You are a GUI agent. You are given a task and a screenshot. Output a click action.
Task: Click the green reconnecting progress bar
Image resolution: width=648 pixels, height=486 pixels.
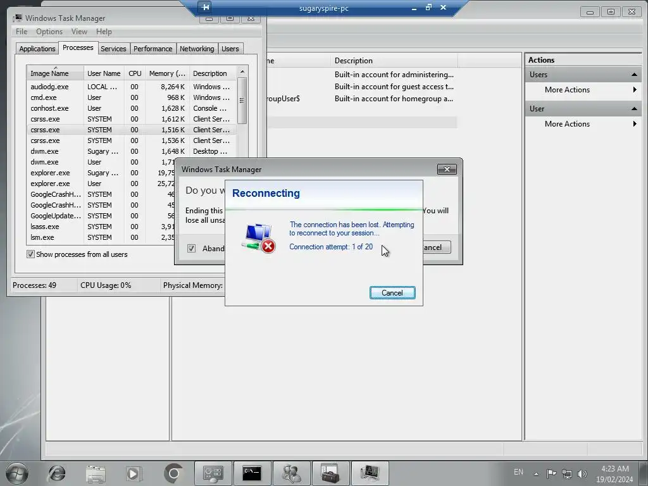tap(323, 209)
